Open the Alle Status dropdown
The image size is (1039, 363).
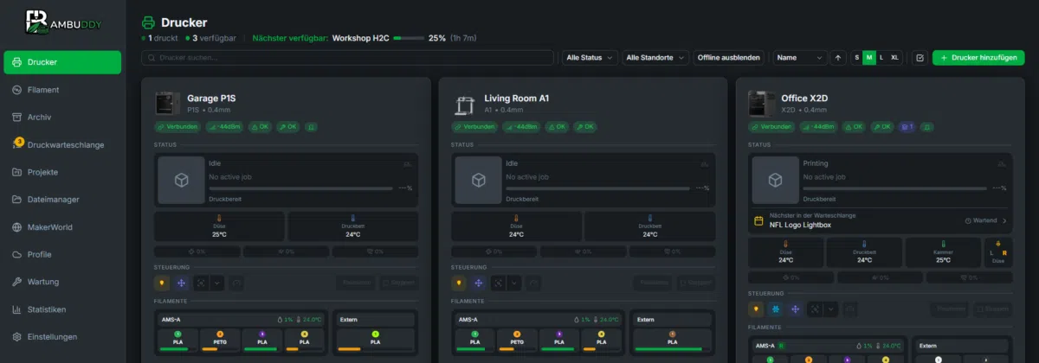tap(589, 58)
